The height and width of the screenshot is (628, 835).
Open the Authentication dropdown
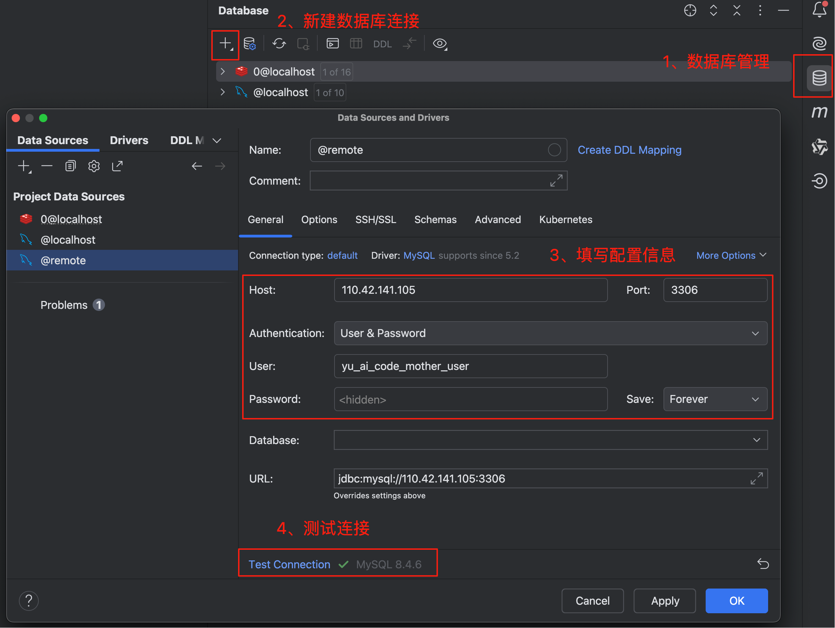click(x=550, y=333)
